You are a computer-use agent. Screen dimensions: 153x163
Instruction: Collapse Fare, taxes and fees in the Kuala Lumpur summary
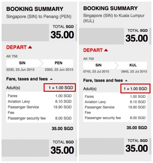pos(105,80)
